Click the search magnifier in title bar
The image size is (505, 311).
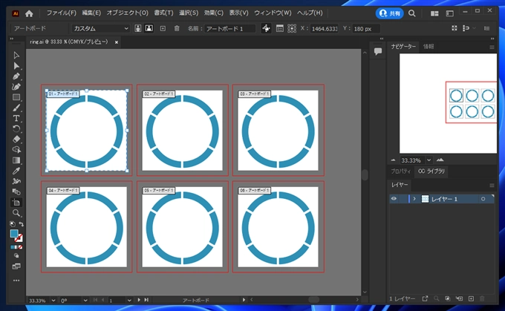click(x=412, y=13)
